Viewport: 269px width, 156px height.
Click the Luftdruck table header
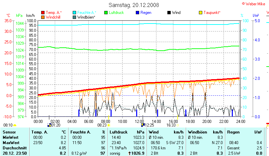coord(119,132)
